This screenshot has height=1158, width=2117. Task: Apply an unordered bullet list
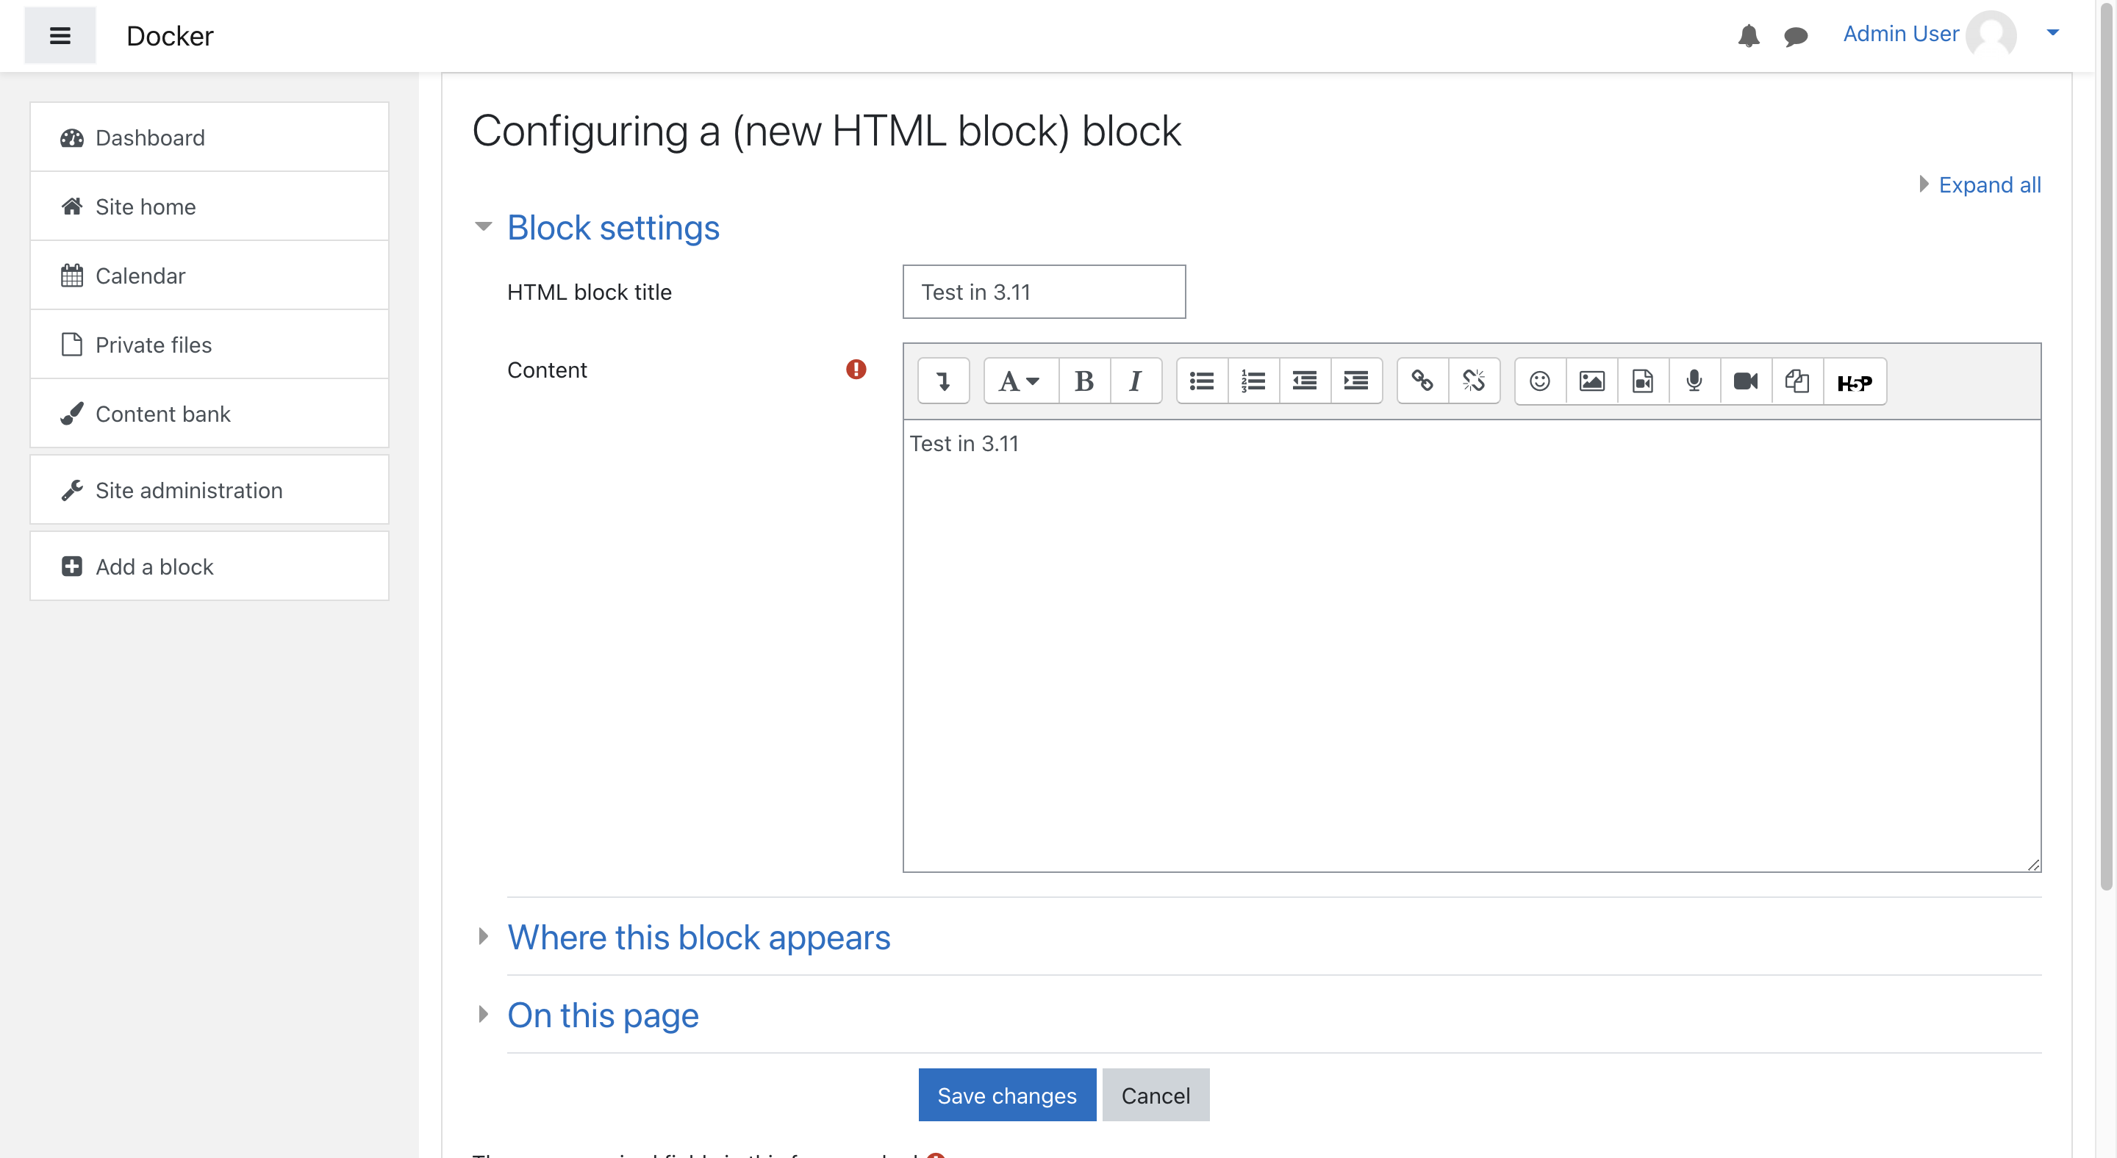[x=1203, y=381]
